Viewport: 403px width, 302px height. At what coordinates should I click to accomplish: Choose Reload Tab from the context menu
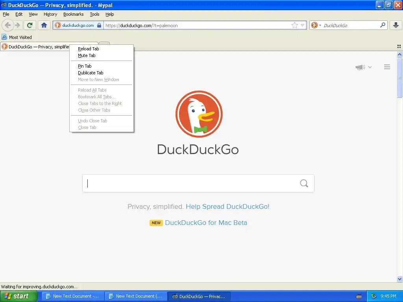(102, 49)
